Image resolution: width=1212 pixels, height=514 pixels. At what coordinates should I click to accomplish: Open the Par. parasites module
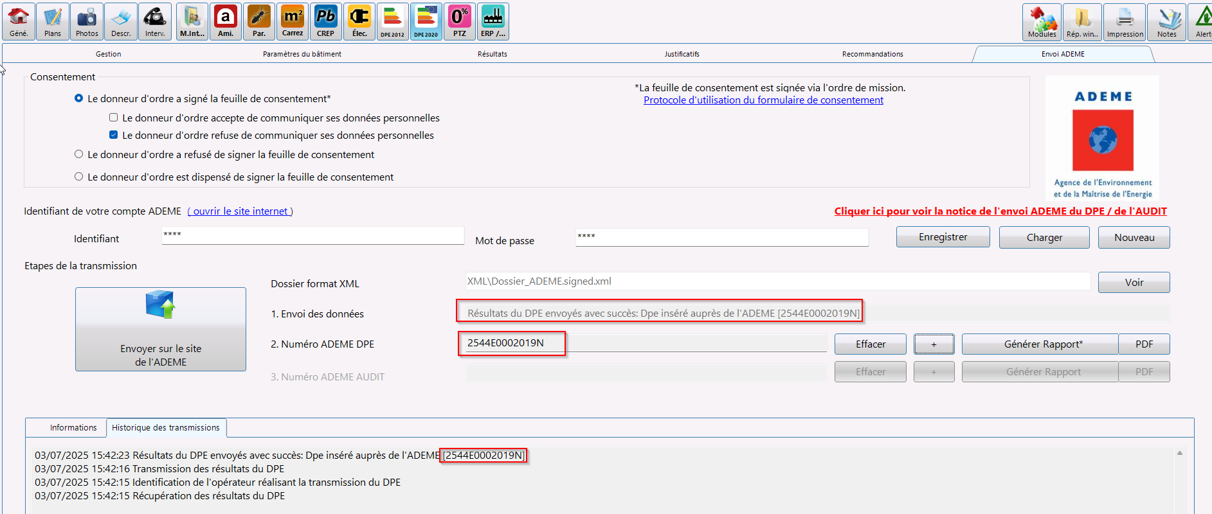point(259,21)
